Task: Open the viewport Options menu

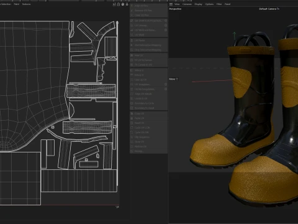Action: [209, 4]
